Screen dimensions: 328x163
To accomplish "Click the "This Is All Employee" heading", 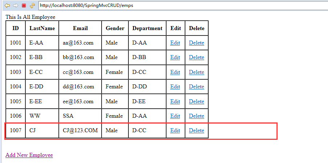I will point(30,17).
